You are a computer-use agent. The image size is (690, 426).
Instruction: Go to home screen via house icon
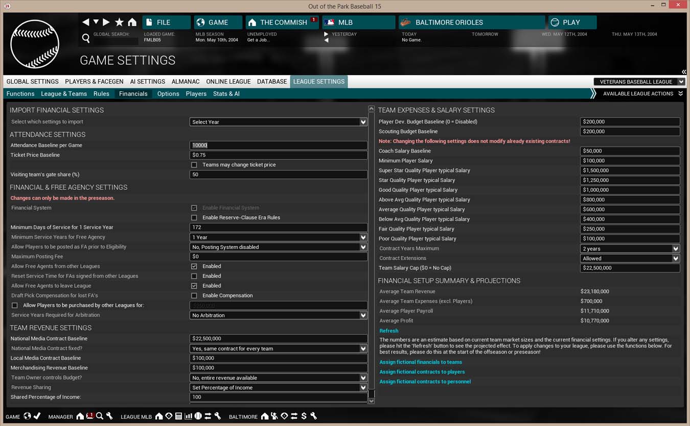click(132, 22)
